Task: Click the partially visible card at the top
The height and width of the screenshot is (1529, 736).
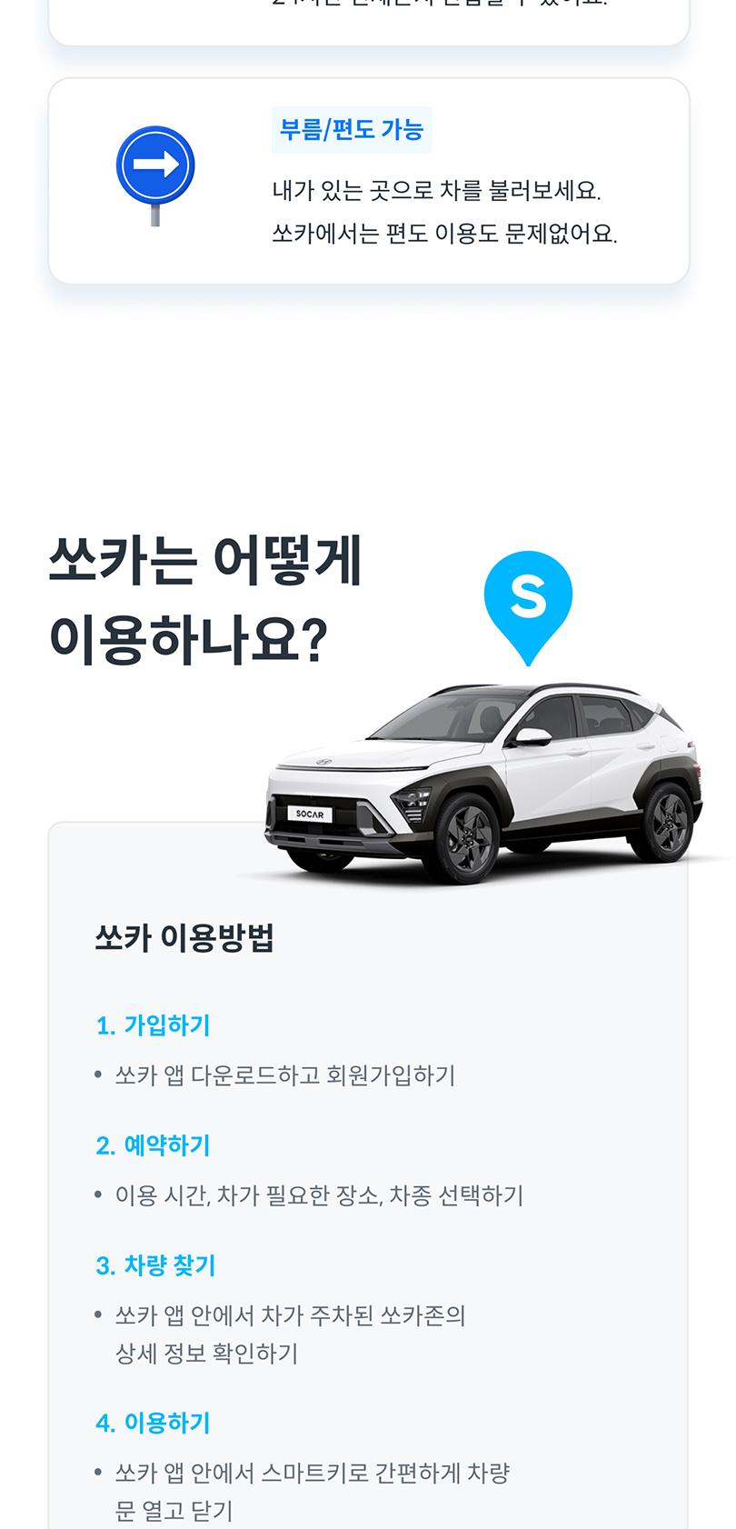Action: [369, 22]
